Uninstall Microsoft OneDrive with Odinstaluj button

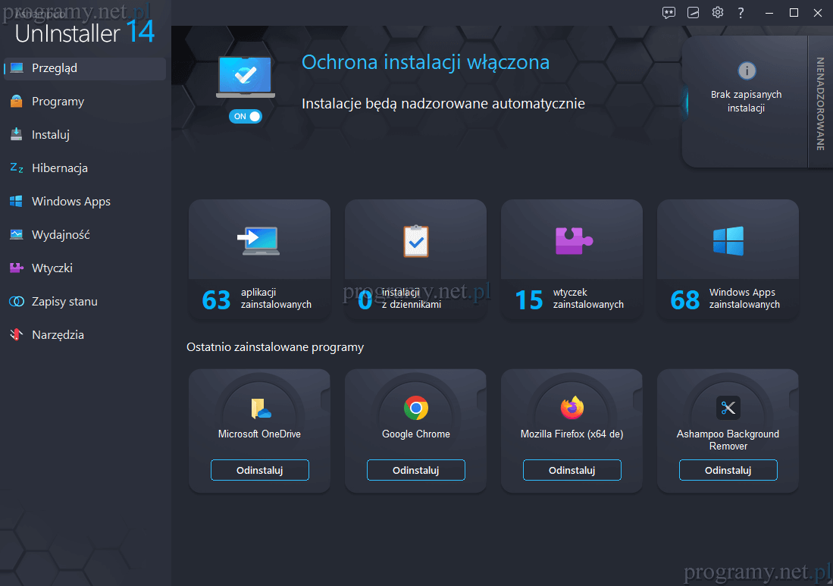(x=259, y=470)
